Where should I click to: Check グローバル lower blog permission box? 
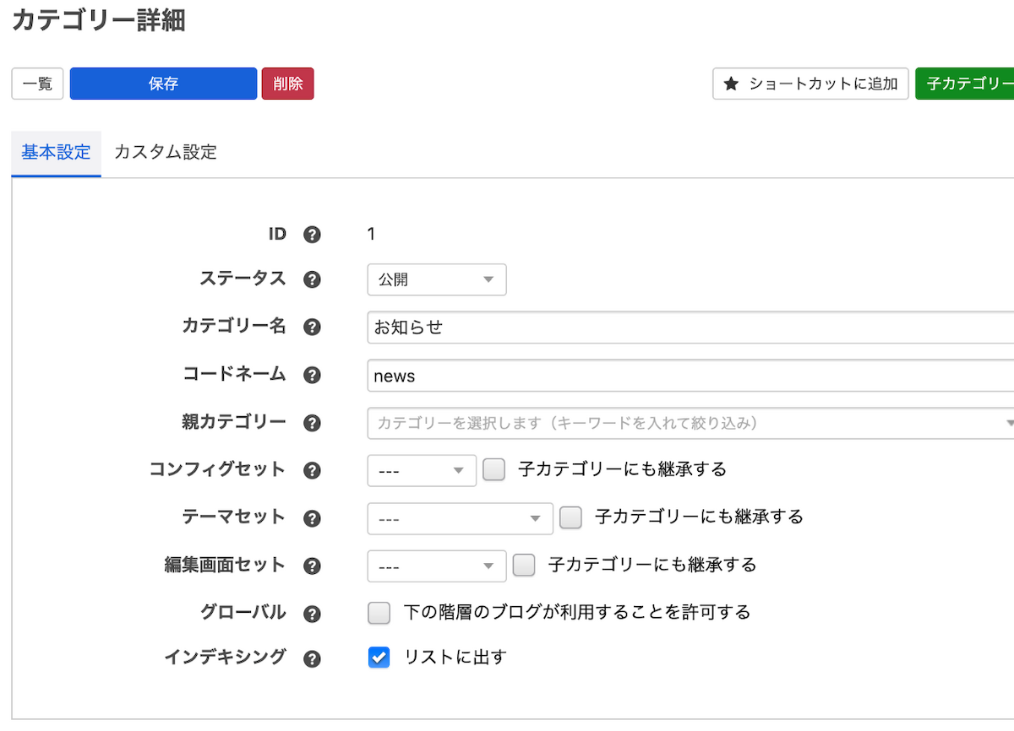coord(379,613)
